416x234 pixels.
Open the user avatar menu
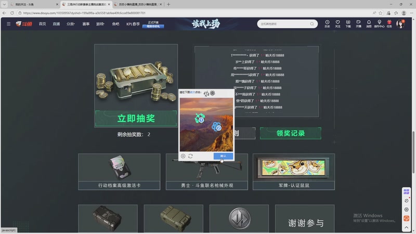pyautogui.click(x=400, y=24)
